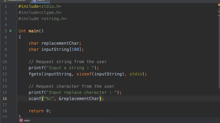Click line number 8 in the gutter
Viewport: 220px width, 123px height.
5,50
